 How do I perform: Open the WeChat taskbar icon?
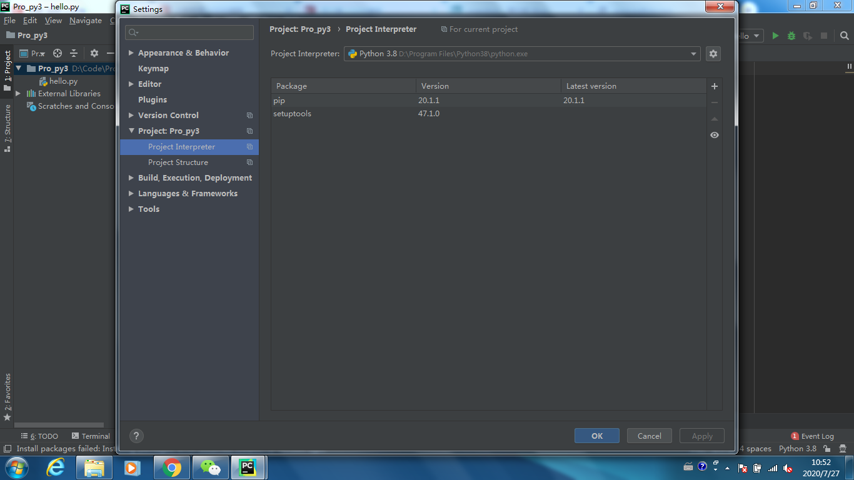pos(211,467)
